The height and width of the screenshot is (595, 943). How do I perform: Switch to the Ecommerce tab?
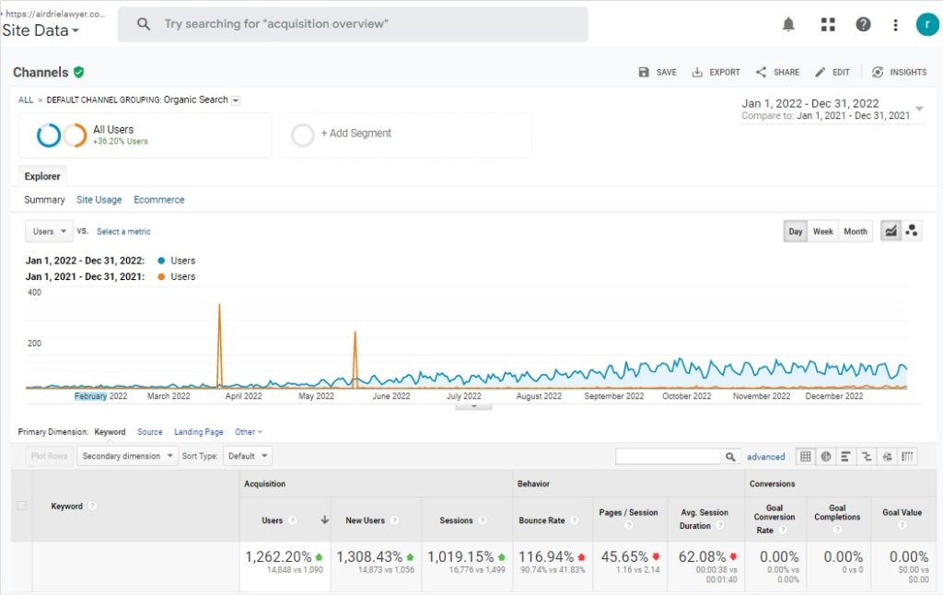point(158,200)
